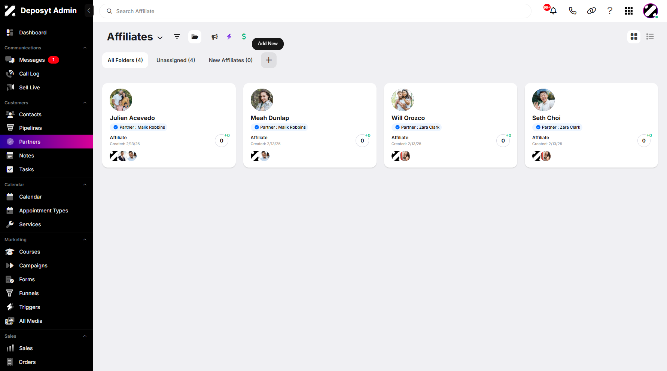Select the All Folders (4) tab

pos(125,60)
